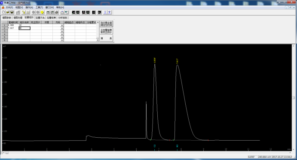Screen dimensions: 297x160
Task: Expand internal standard dropdown in row 2
Action: [62, 28]
